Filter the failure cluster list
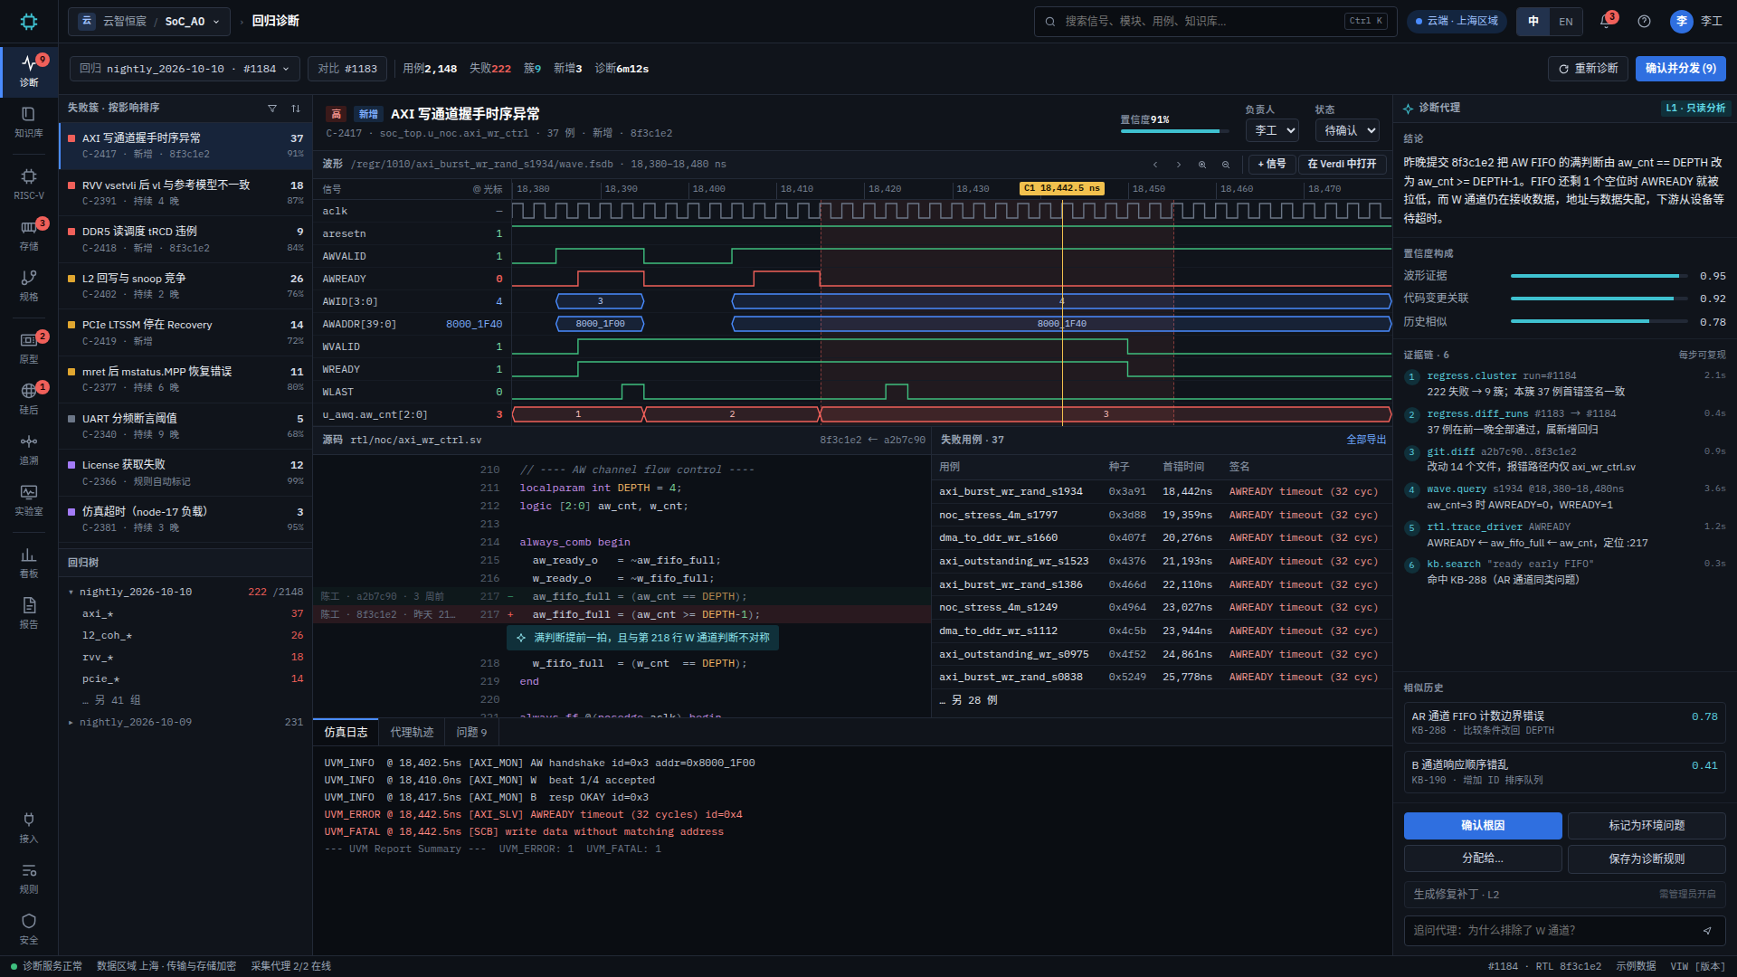Screen dimensions: 1737x977 [272, 108]
